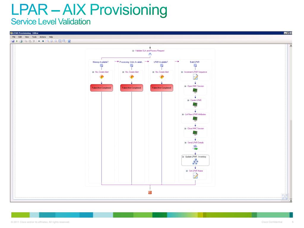
Task: Select the Open HMC Session terminal icon
Action: [x=195, y=91]
